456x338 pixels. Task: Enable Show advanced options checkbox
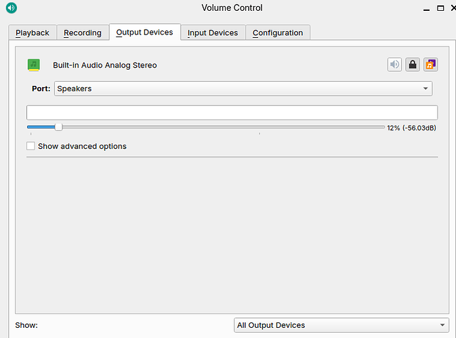(30, 146)
